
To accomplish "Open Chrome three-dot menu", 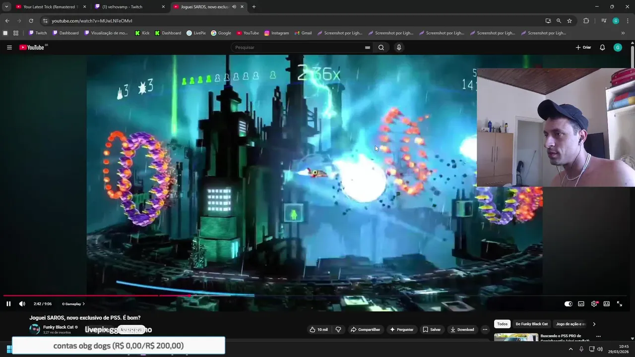I will 627,21.
